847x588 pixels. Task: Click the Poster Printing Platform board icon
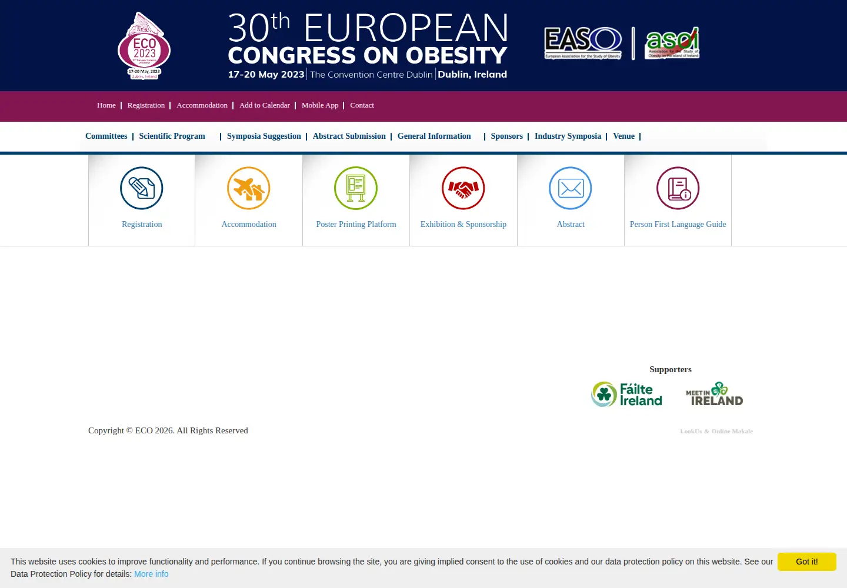(356, 188)
